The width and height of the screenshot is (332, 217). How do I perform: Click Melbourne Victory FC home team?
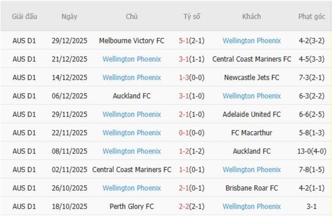131,41
